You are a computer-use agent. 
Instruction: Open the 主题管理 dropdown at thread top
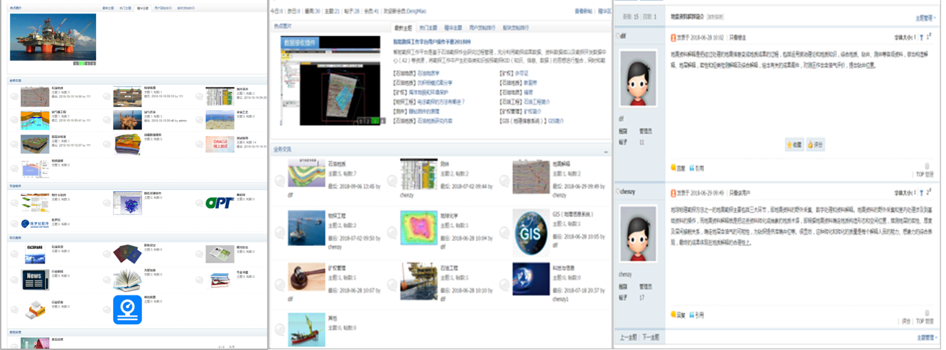point(926,18)
